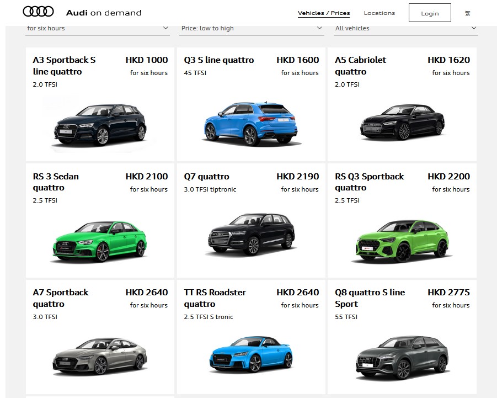Viewport: 497px width, 398px height.
Task: Click the Login button
Action: tap(430, 13)
